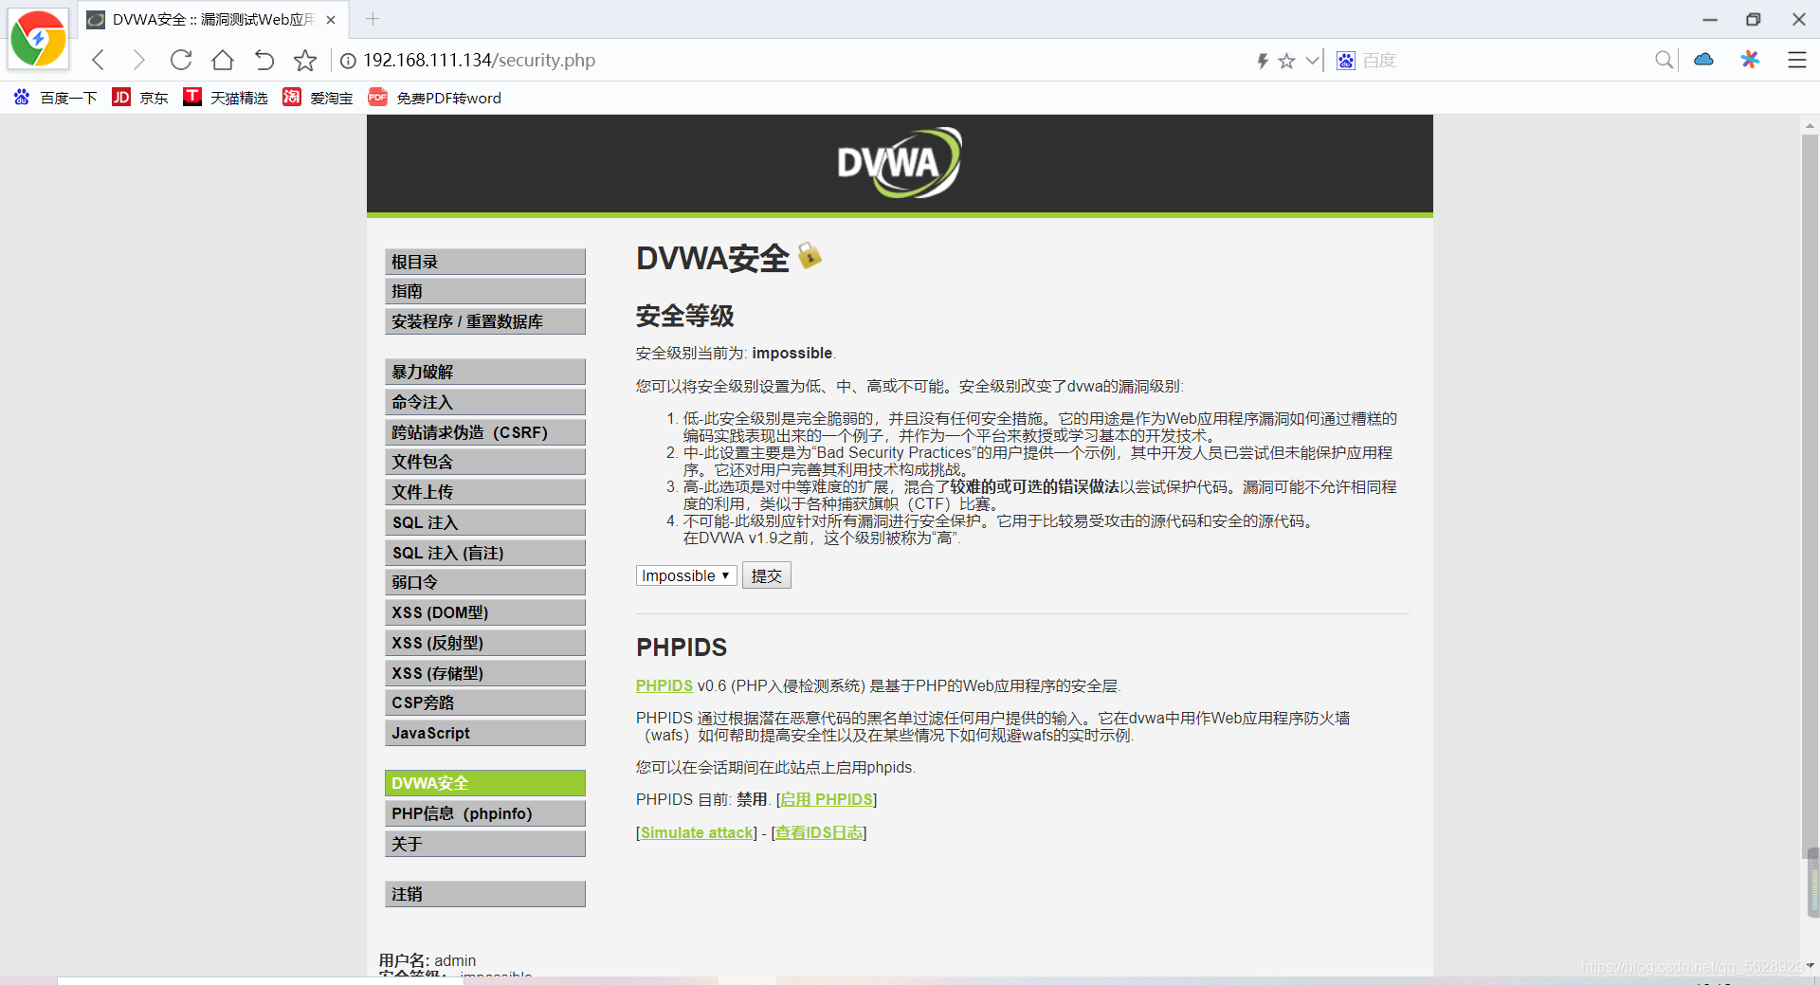This screenshot has height=985, width=1820.
Task: Open 免费PDF转word bookmark
Action: (x=434, y=98)
